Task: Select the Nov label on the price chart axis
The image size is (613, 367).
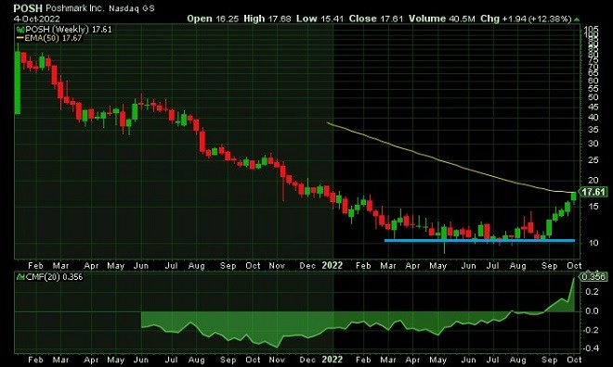Action: [277, 266]
